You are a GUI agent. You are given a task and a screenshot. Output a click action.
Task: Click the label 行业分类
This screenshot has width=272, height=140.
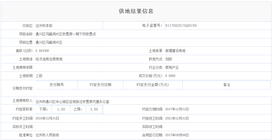pos(156,67)
